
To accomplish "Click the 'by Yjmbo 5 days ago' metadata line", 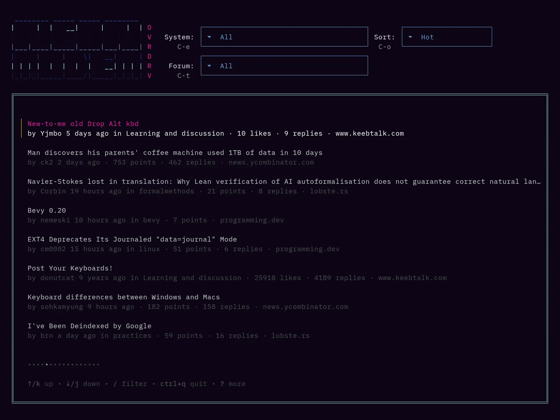I will (216, 133).
